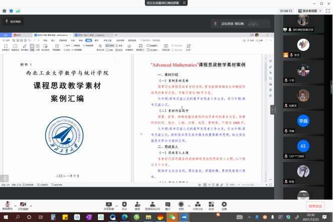Click the Share Screen button
Viewport: 333px width, 222px height.
coord(109,204)
